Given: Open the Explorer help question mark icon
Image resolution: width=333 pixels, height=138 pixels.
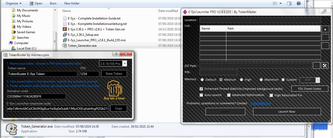Looking at the screenshot, I should click(298, 3).
